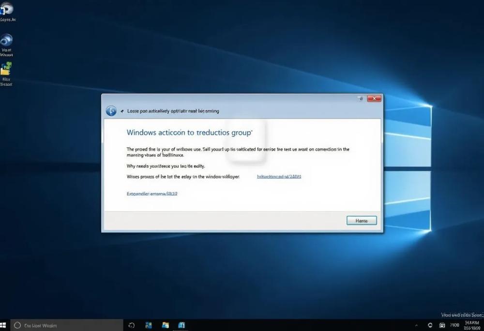This screenshot has height=331, width=484.
Task: Close the dialog with the red X button
Action: [x=374, y=98]
